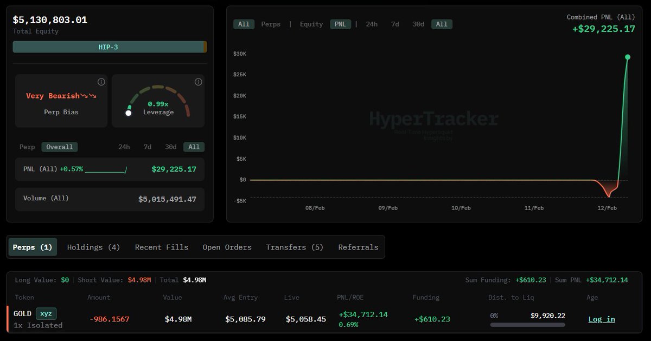Click the xyz tag beside GOLD

[46, 313]
